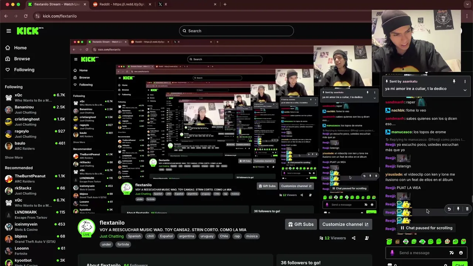
Task: Open Looonn recommended channel
Action: pos(35,251)
